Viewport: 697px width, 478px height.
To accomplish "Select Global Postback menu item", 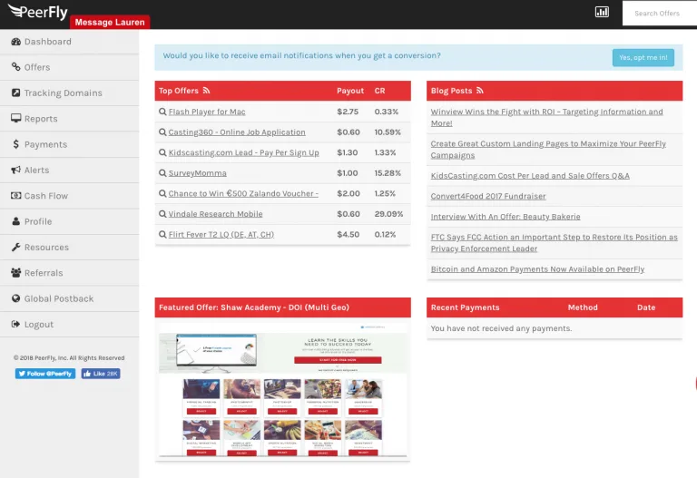I will 69,298.
